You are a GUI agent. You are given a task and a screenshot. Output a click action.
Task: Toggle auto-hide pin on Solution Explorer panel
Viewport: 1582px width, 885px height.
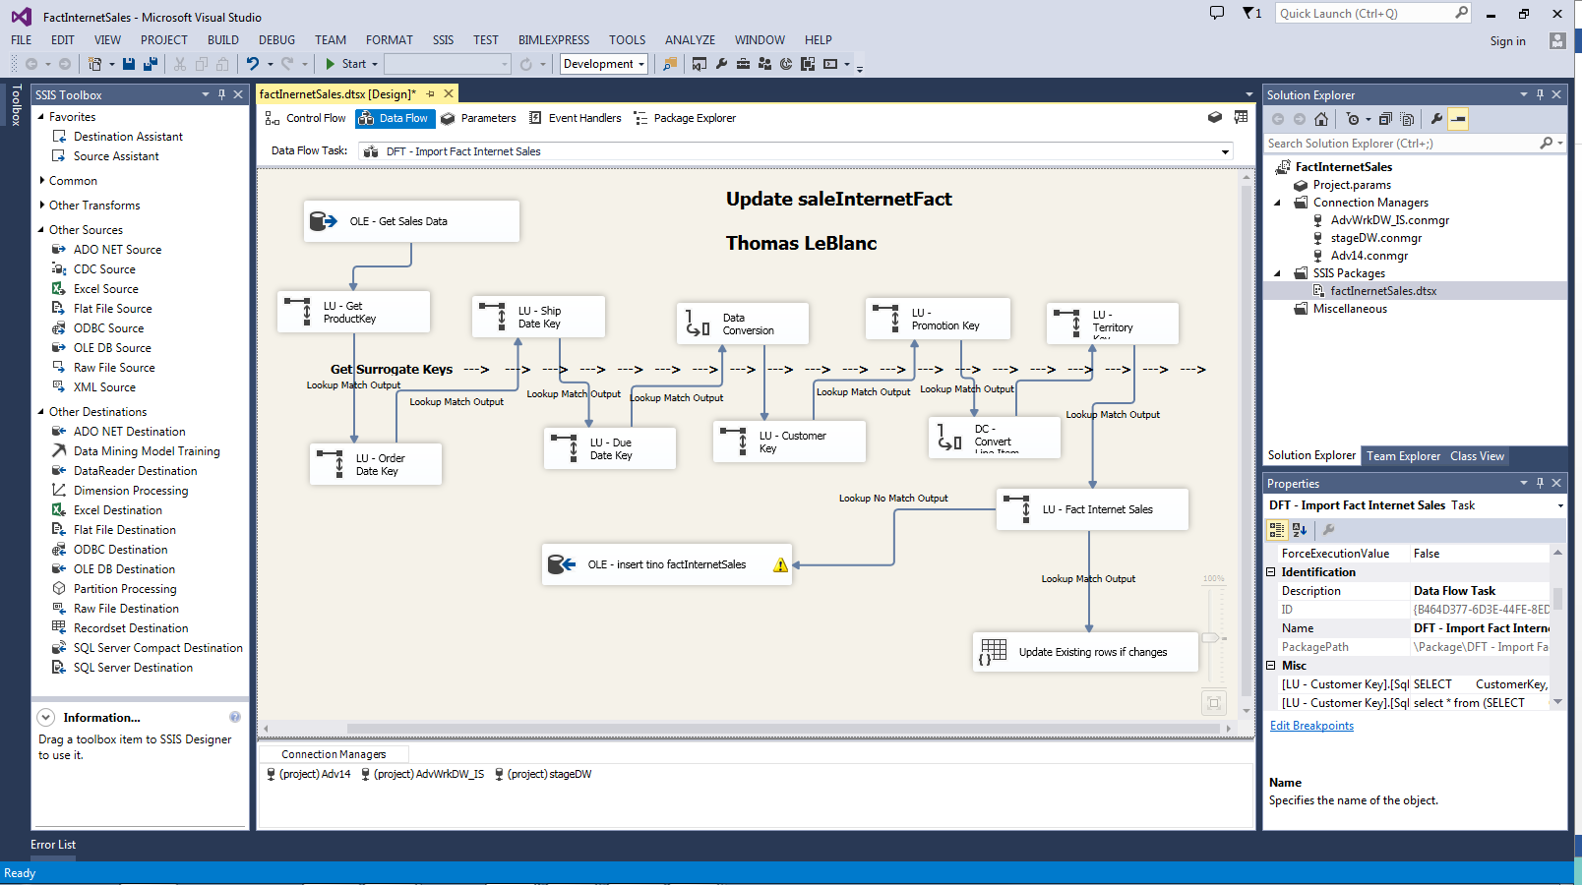[x=1540, y=94]
